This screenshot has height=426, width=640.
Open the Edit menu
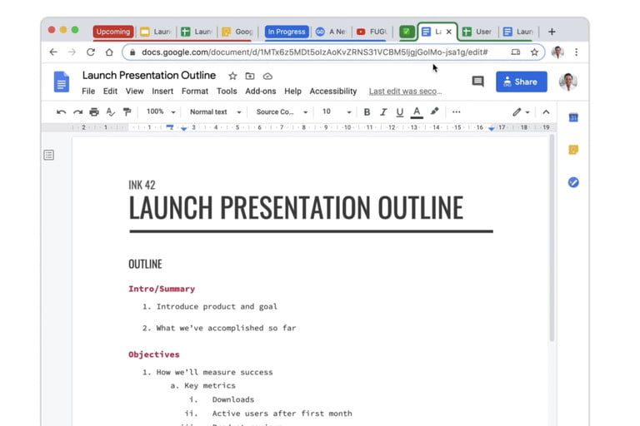point(110,92)
